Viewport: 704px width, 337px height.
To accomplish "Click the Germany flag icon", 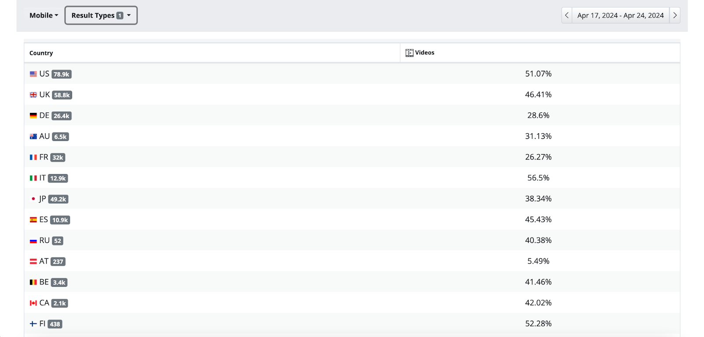I will click(x=33, y=116).
